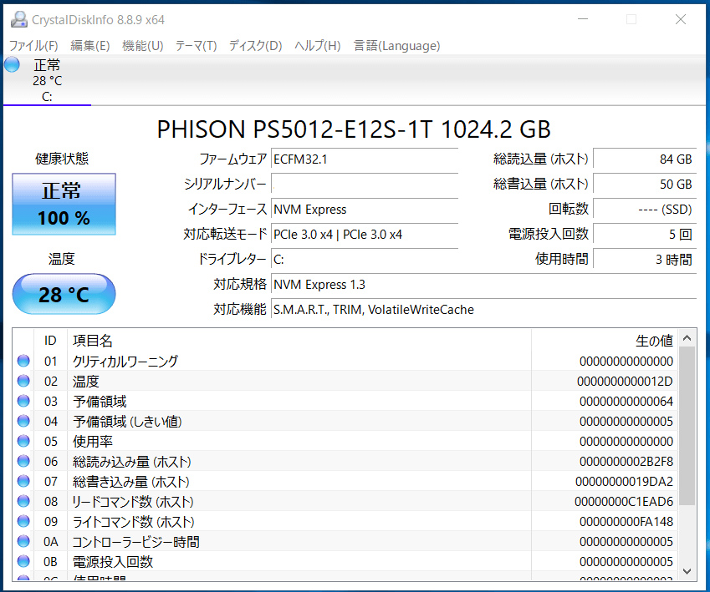Click the 総読込量 (ホスト) value 84 GB

(644, 159)
